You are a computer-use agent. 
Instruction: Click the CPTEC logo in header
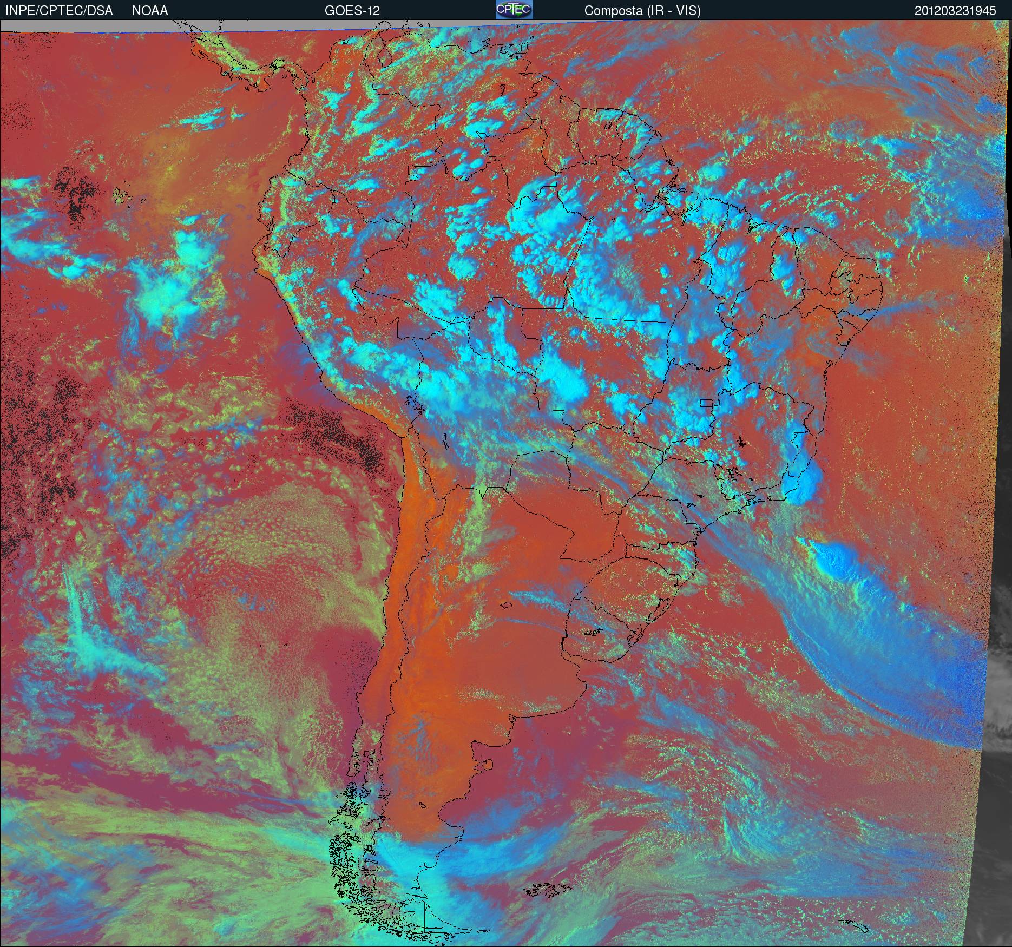point(514,10)
